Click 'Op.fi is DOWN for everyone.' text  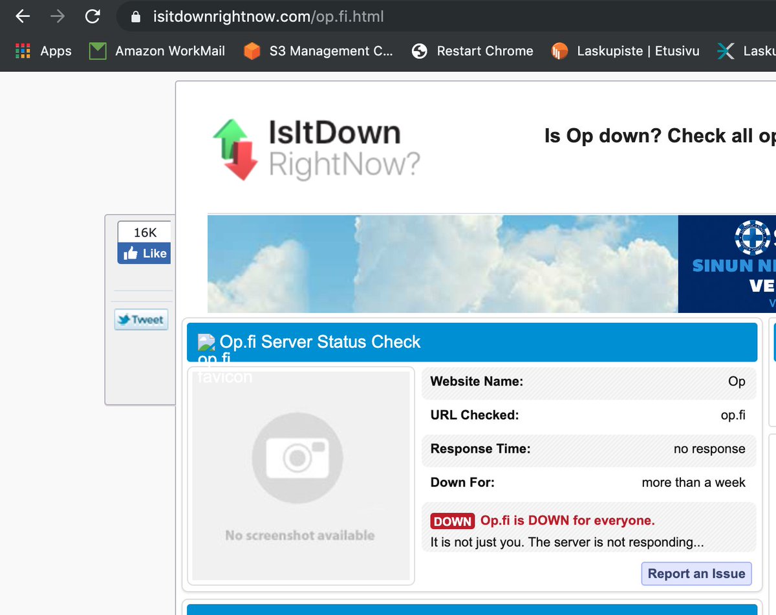[568, 521]
